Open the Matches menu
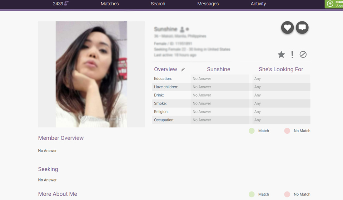The height and width of the screenshot is (200, 343). click(110, 4)
